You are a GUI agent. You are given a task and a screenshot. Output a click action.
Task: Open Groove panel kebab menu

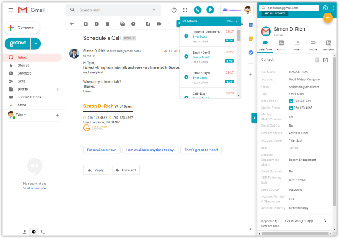coord(334,8)
